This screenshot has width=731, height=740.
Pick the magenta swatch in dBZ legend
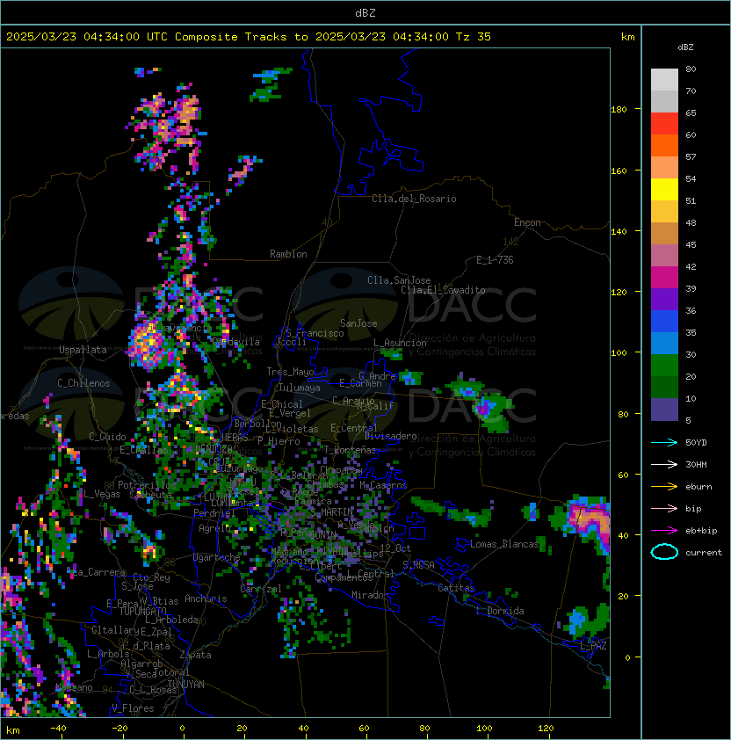coord(664,278)
